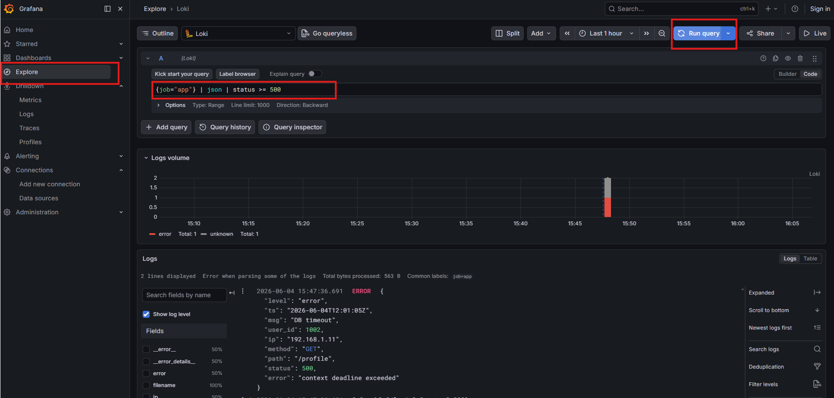Click into the LogQL query editor field
Viewport: 834px width, 398px height.
click(486, 89)
